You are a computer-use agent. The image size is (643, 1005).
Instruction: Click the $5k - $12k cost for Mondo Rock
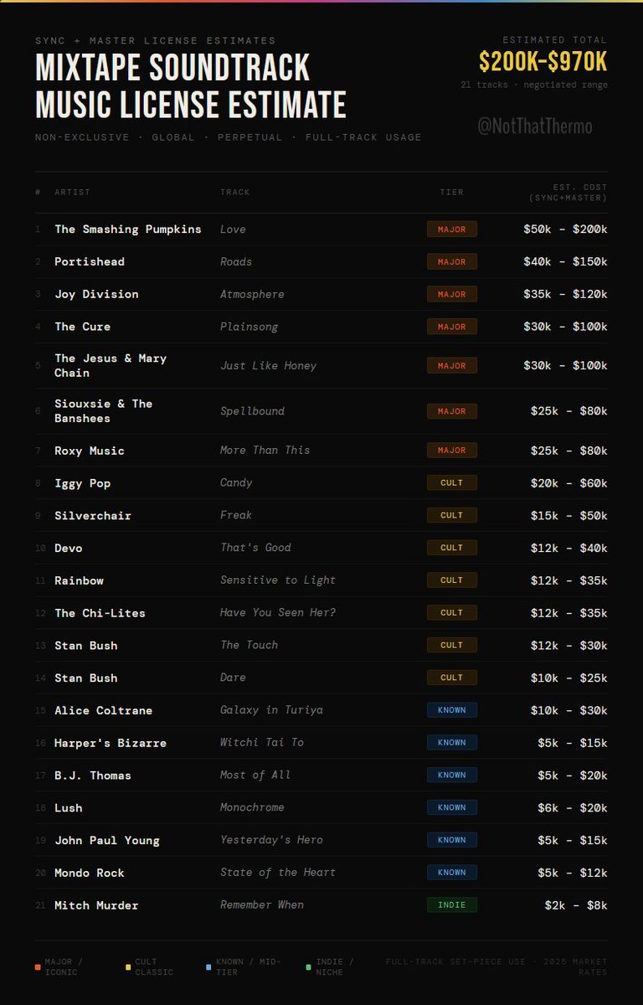573,874
